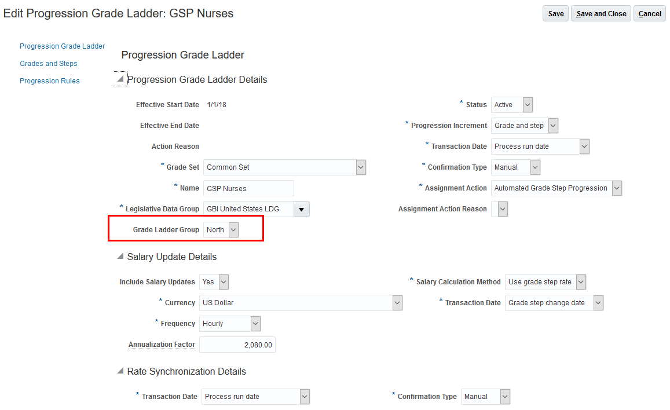Image resolution: width=670 pixels, height=410 pixels.
Task: Open the Grade Ladder Group dropdown
Action: point(233,230)
